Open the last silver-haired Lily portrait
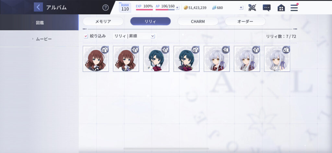332x153 pixels. (277, 59)
